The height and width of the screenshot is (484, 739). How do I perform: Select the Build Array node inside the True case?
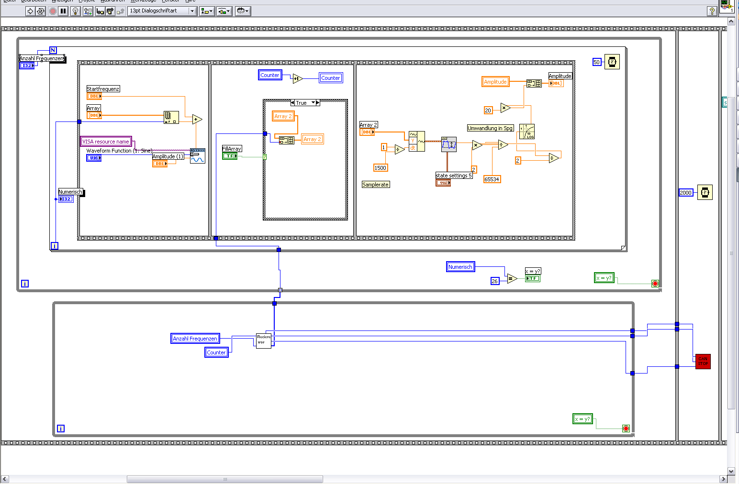(x=287, y=140)
